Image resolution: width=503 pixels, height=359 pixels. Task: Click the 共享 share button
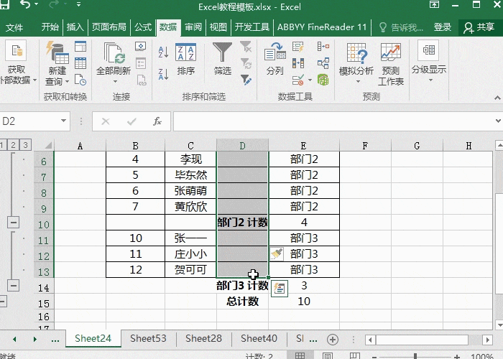(479, 27)
